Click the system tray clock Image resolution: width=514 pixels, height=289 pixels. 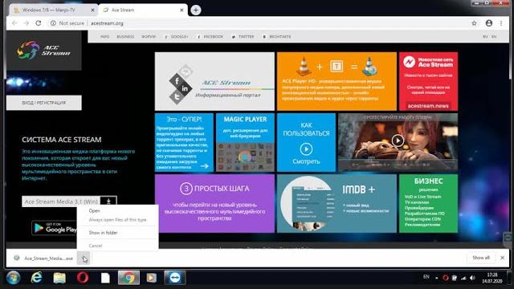(492, 278)
